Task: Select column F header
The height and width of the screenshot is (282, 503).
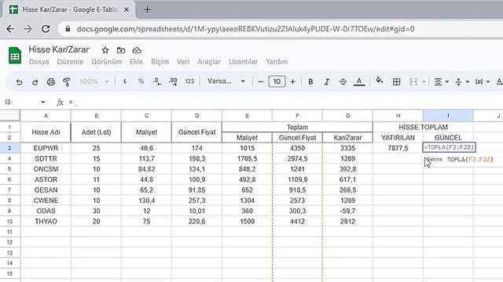Action: pyautogui.click(x=297, y=115)
